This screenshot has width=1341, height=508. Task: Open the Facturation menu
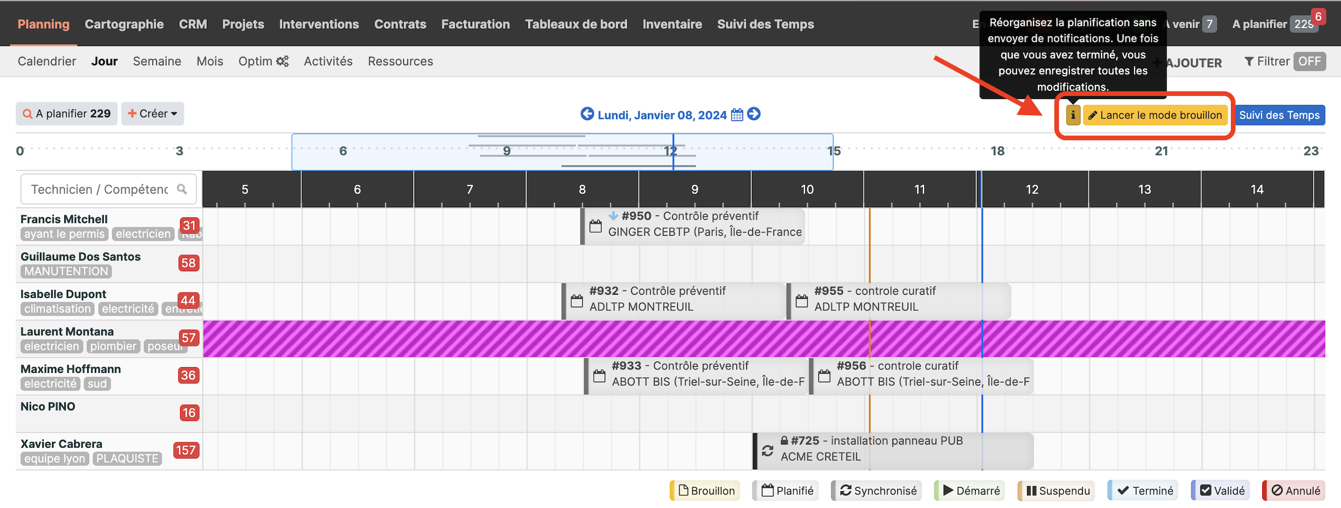point(475,24)
